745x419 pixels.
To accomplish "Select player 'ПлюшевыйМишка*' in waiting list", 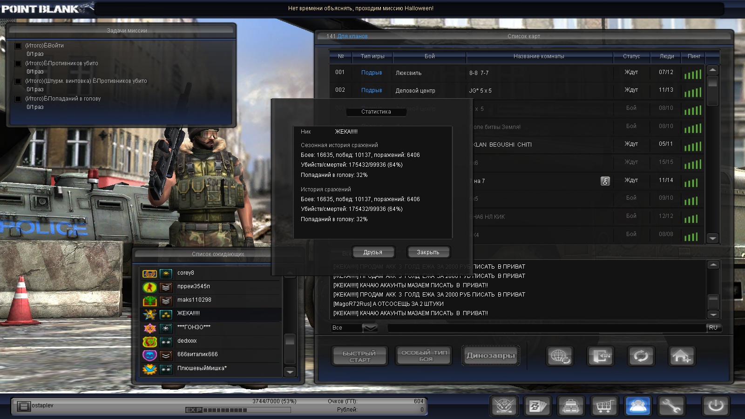I will click(211, 369).
